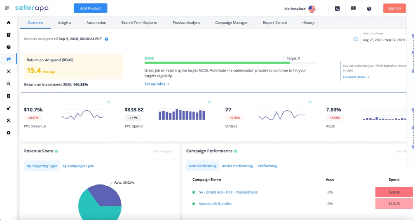Select the wrench tools icon in sidebar

(x=9, y=120)
